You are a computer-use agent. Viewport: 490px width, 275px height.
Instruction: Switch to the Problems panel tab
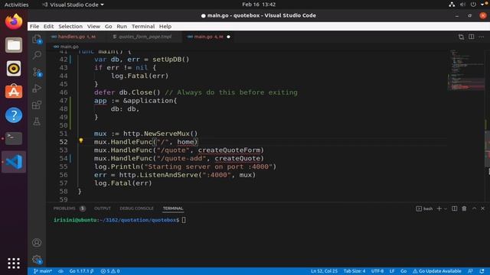(x=69, y=209)
